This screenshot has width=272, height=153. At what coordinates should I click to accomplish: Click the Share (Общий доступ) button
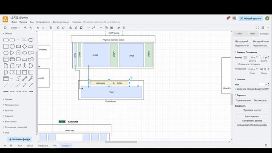point(251,18)
